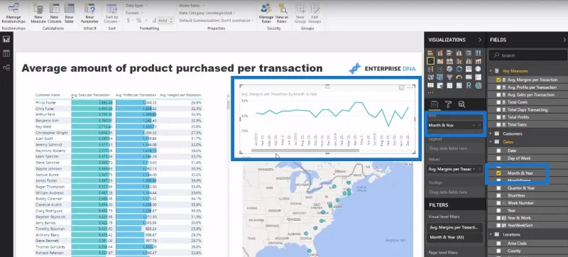This screenshot has width=568, height=257.
Task: Check the Quarter & Year field
Action: click(x=498, y=188)
